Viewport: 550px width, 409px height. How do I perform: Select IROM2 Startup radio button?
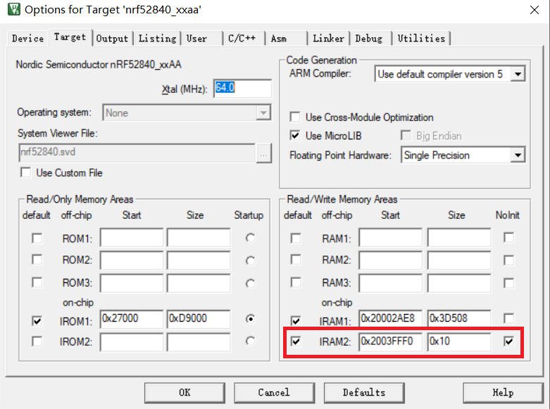(250, 341)
